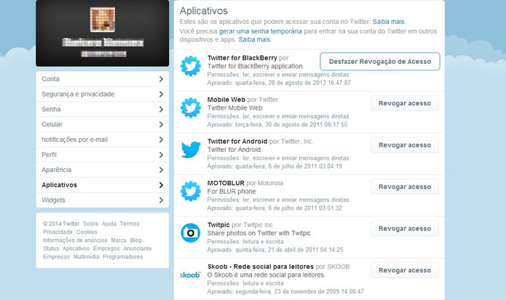Open the Sobre footer link
Screen dimensions: 506x300
pyautogui.click(x=91, y=224)
